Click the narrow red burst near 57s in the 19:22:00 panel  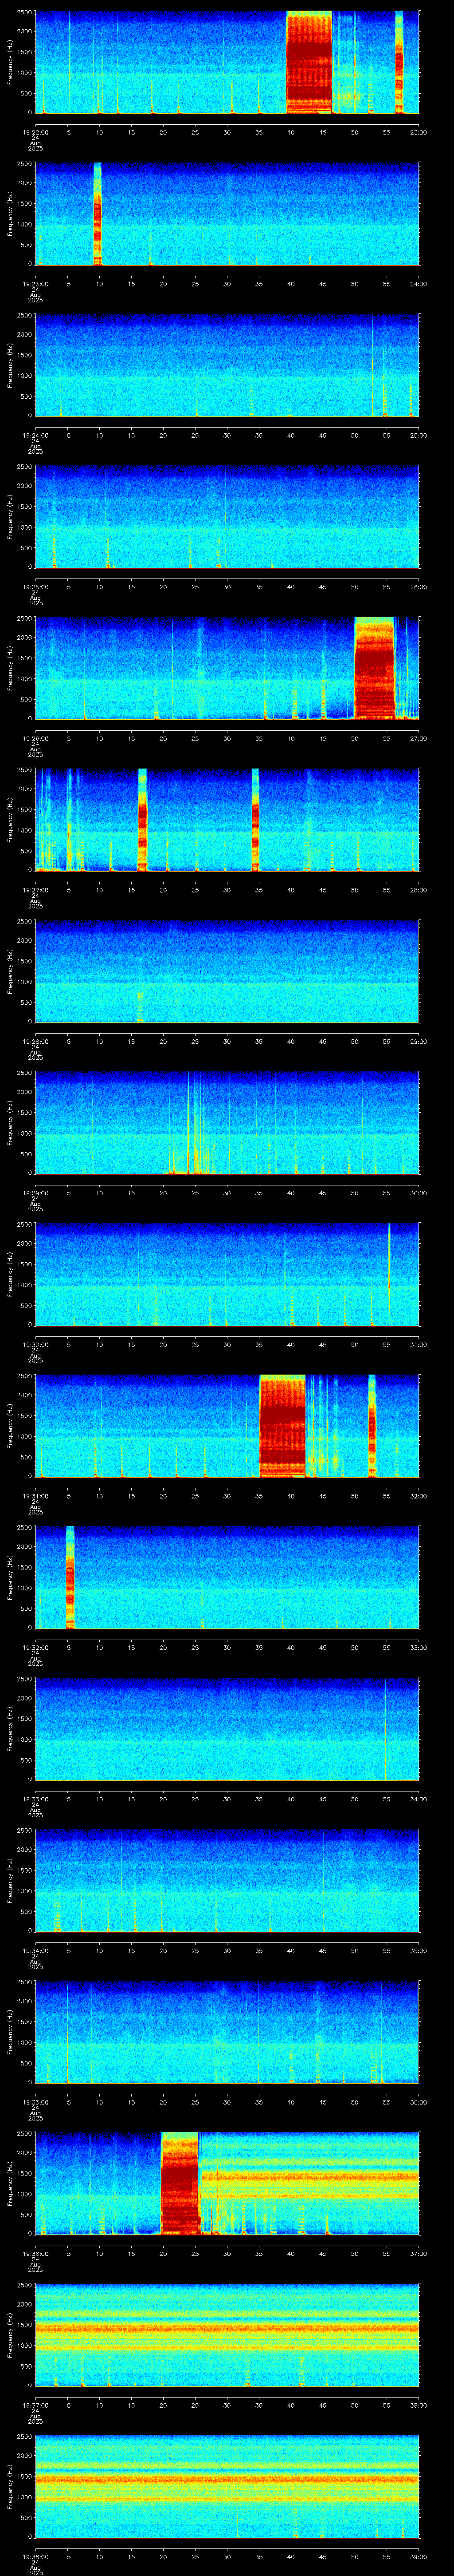click(398, 62)
